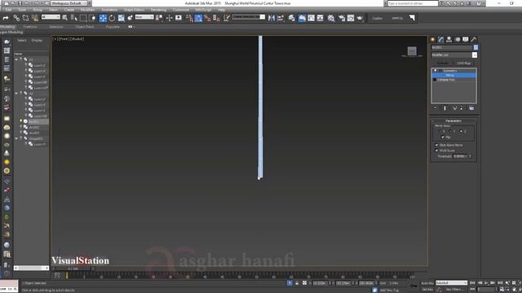Screen dimensions: 522x293
Task: Toggle Window/Crossing selection mode
Action: click(92, 18)
